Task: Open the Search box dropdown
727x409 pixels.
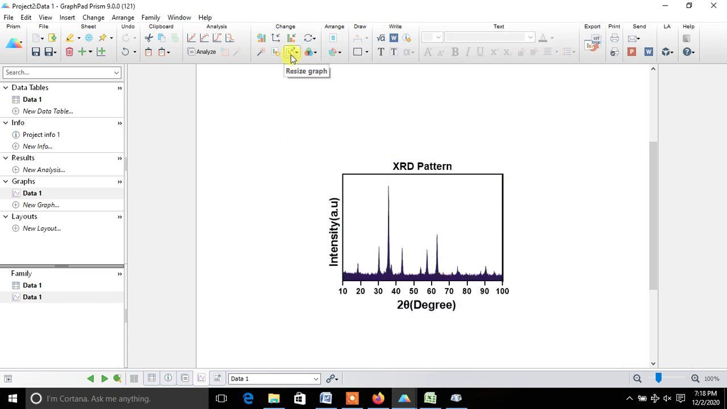Action: coord(116,73)
